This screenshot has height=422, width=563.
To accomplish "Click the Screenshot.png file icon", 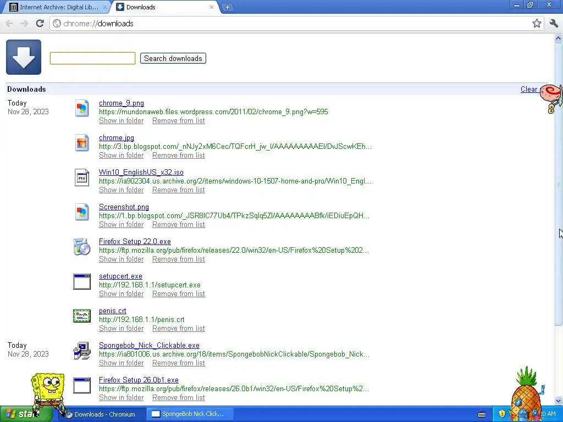I will (x=82, y=212).
